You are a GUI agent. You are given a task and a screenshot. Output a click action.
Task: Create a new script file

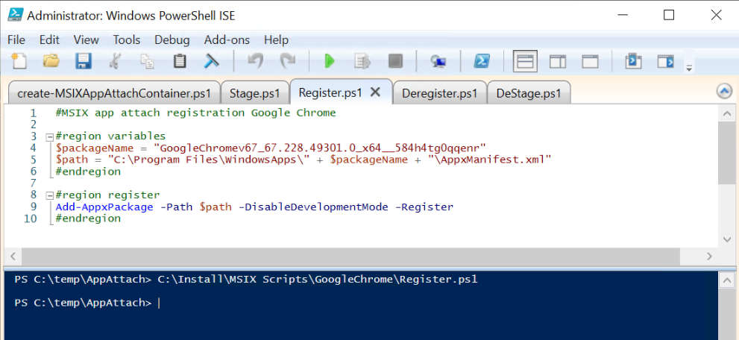[19, 61]
